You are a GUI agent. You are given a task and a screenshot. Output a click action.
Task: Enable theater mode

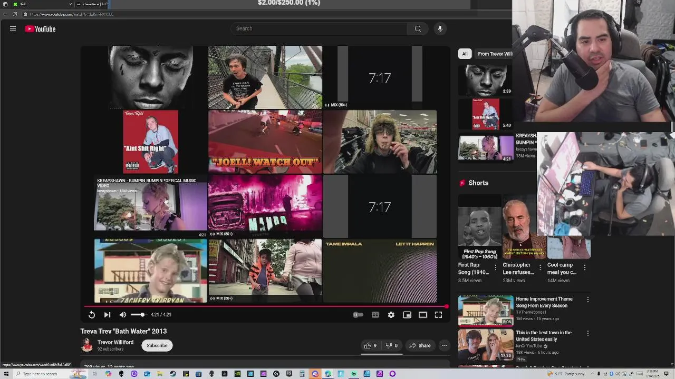pos(423,315)
